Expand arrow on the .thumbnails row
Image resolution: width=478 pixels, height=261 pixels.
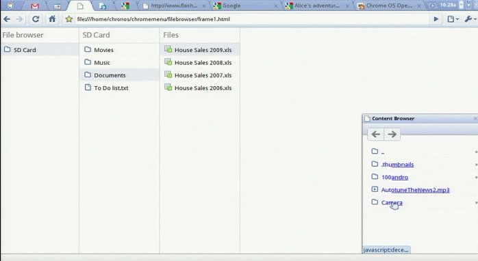476,165
